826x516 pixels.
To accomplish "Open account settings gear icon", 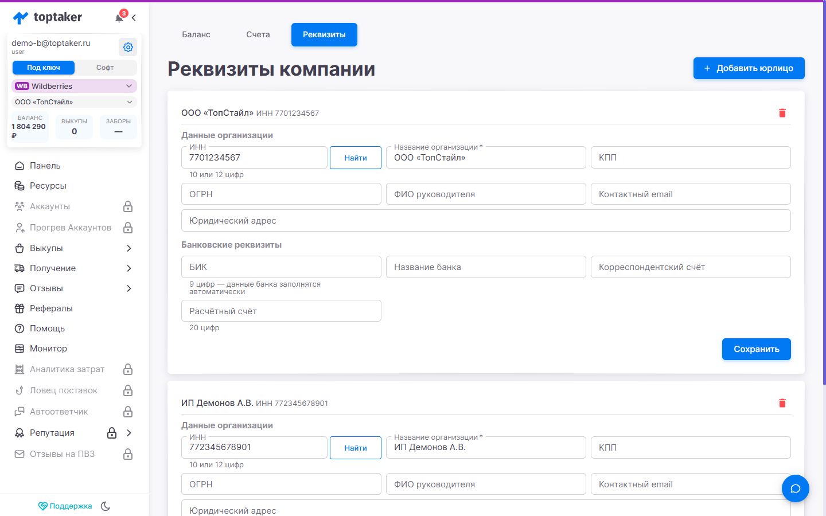I will pos(128,47).
